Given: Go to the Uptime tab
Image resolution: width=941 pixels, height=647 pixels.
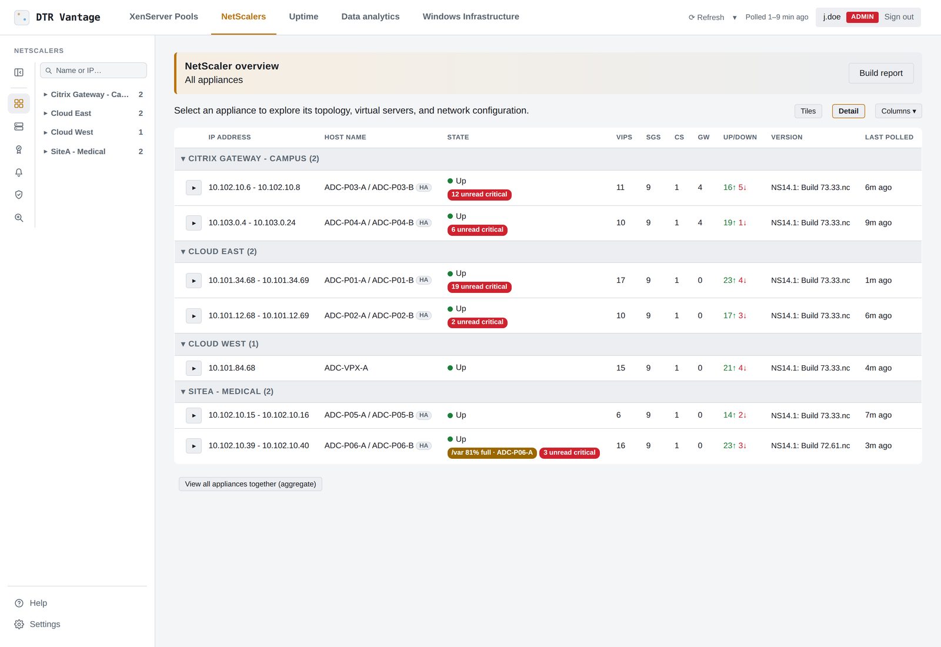Looking at the screenshot, I should click(303, 16).
